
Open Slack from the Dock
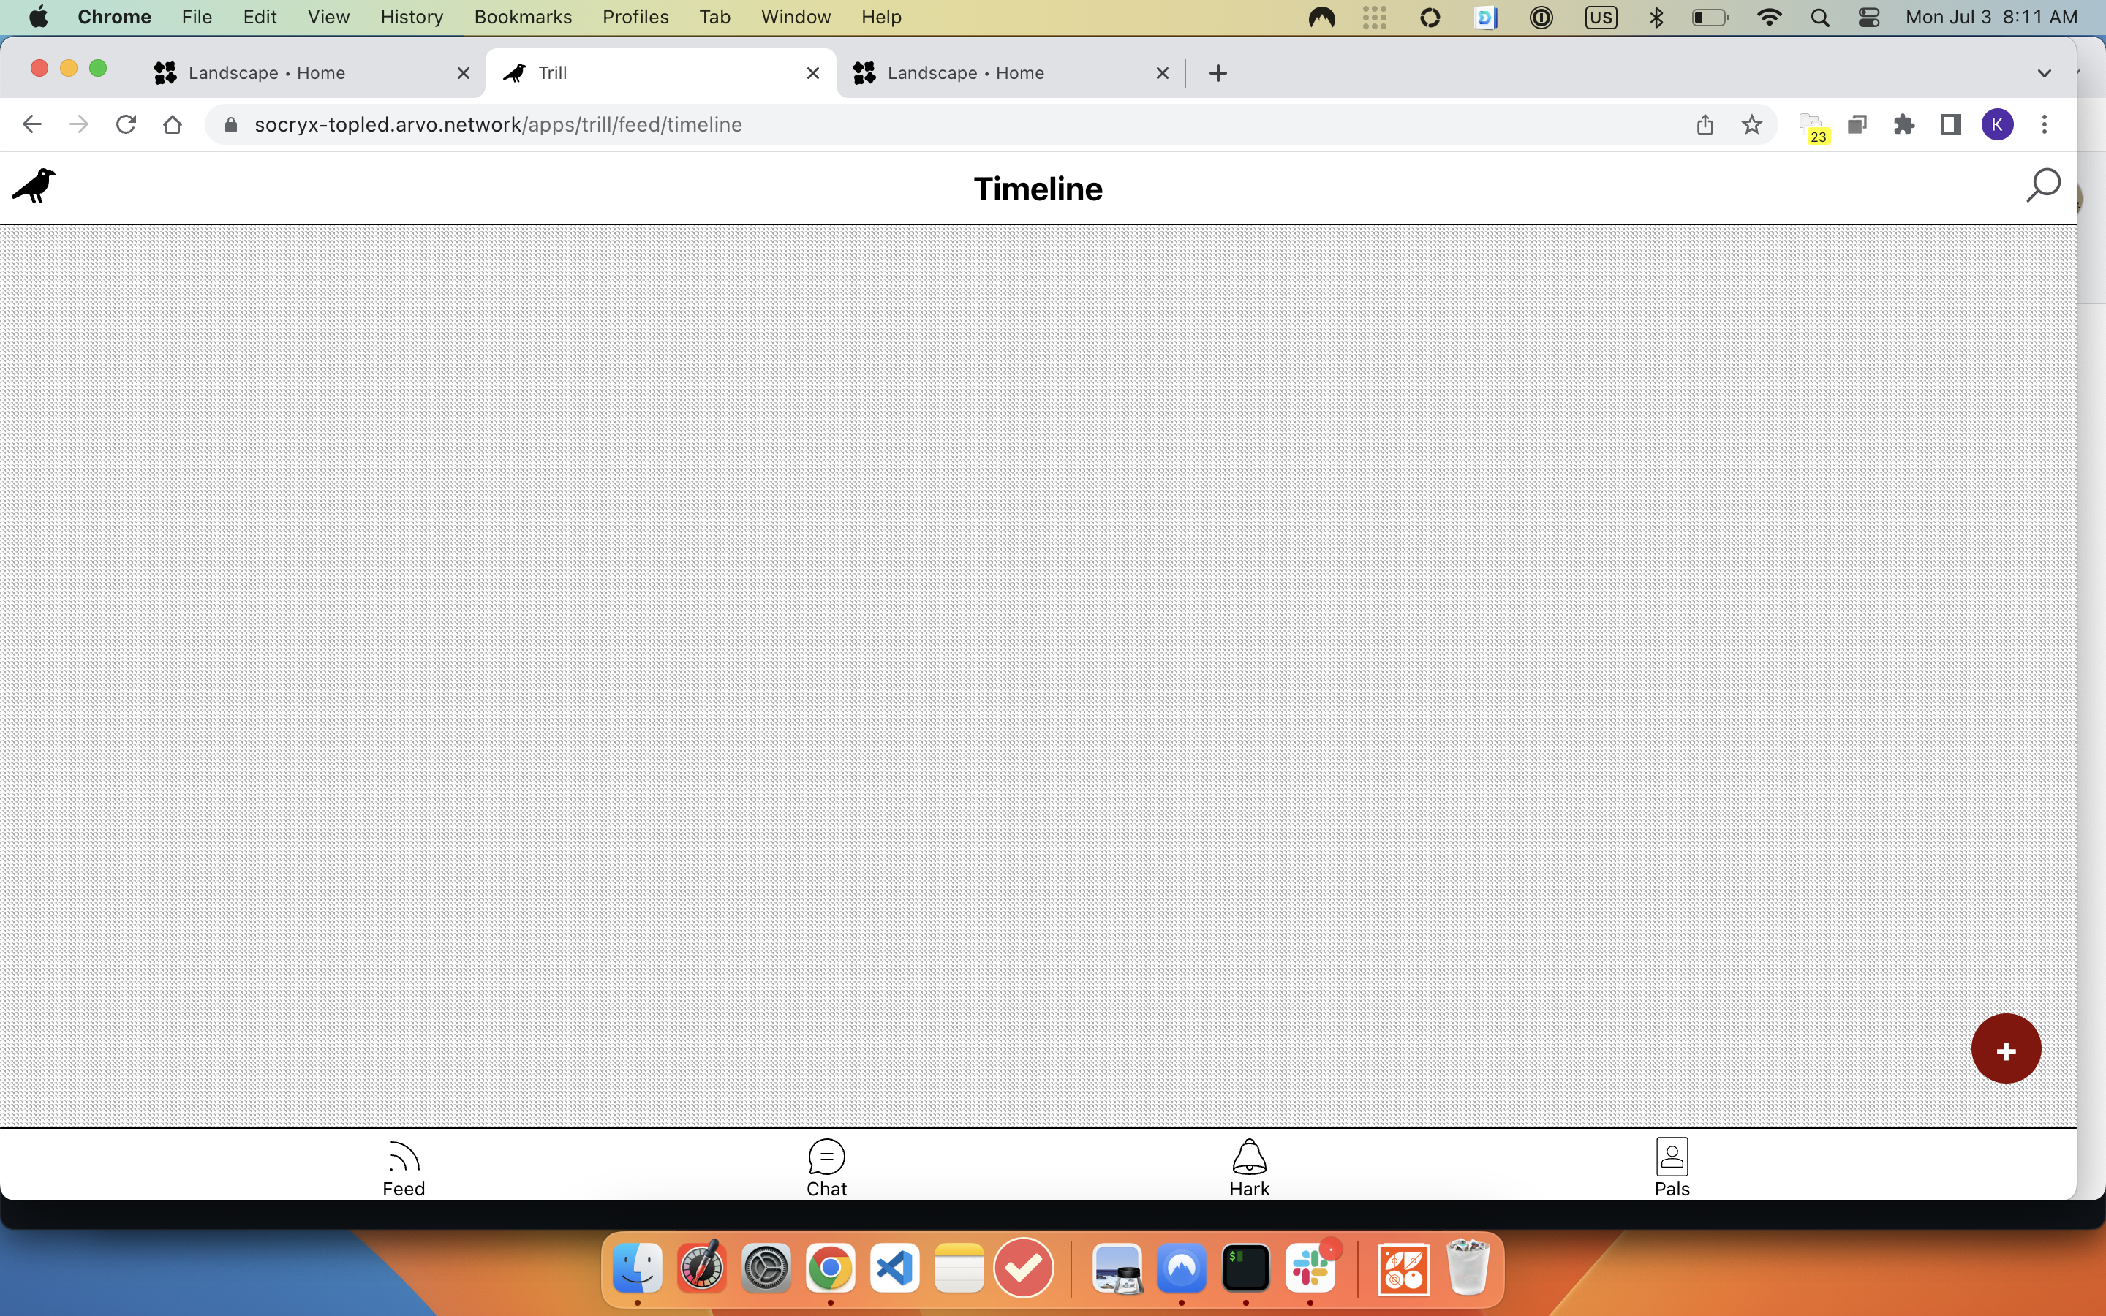click(1310, 1268)
